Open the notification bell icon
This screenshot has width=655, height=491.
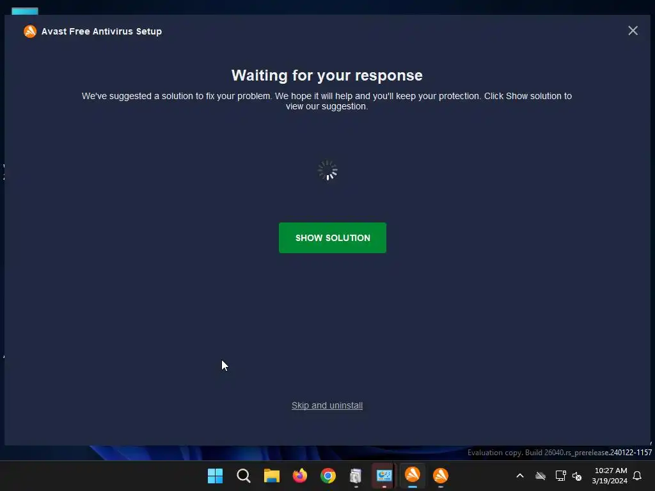coord(638,476)
